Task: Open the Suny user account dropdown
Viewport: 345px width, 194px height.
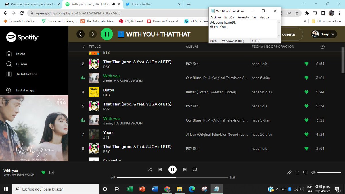Action: (x=324, y=34)
